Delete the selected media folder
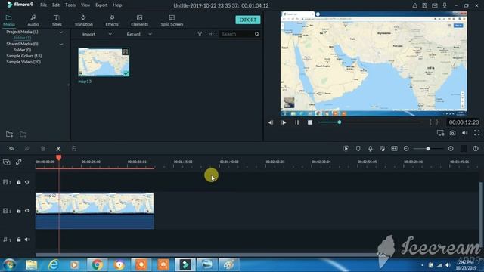 pos(23,134)
